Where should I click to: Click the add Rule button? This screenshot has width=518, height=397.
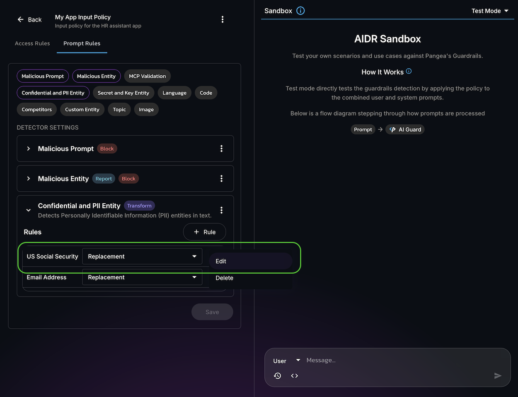point(204,232)
